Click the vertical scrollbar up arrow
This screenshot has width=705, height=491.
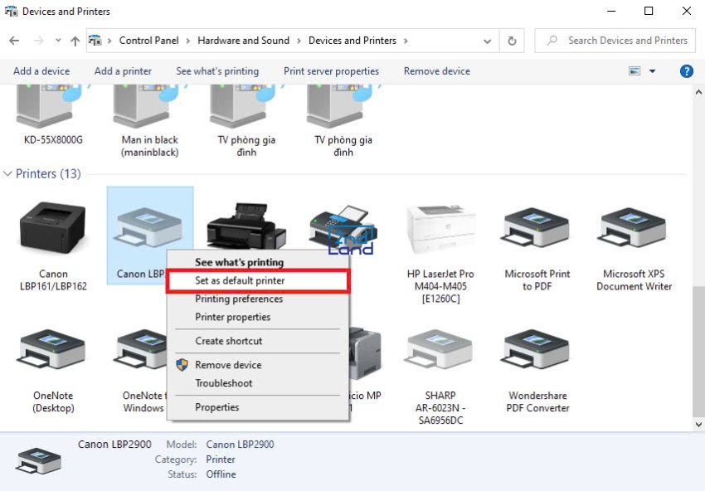[x=698, y=92]
